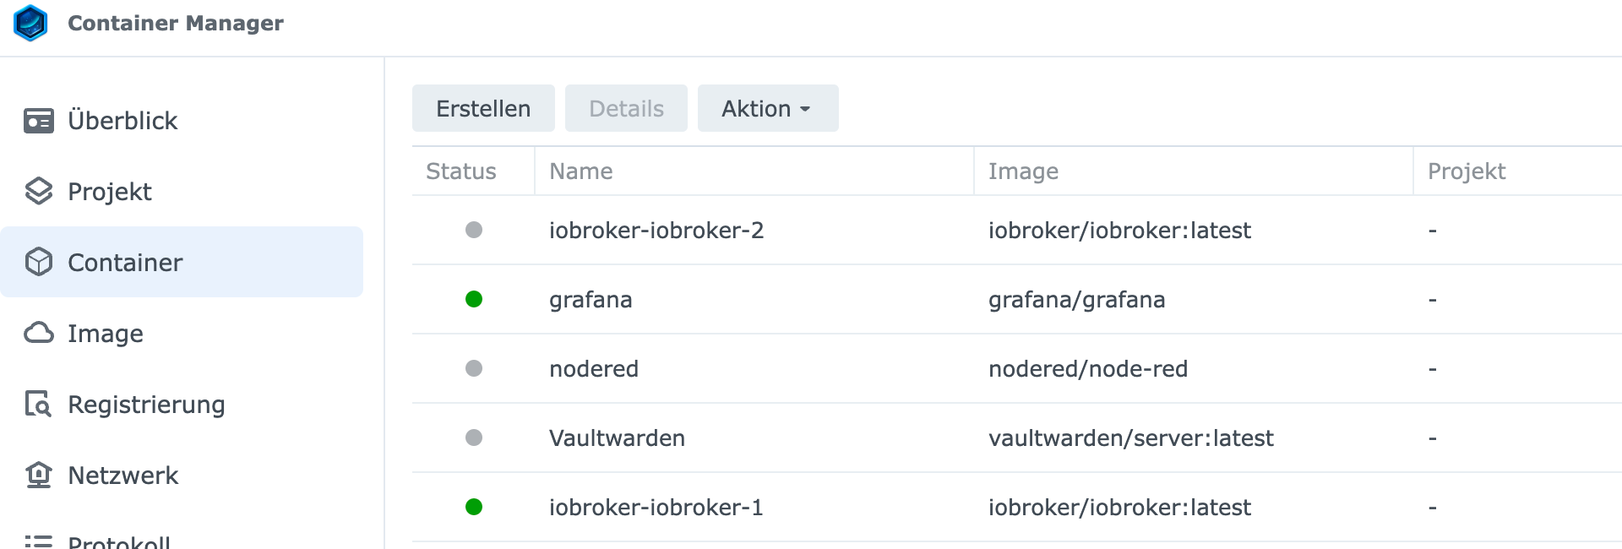The image size is (1622, 549).
Task: Select the Projekt layers icon
Action: tap(39, 192)
